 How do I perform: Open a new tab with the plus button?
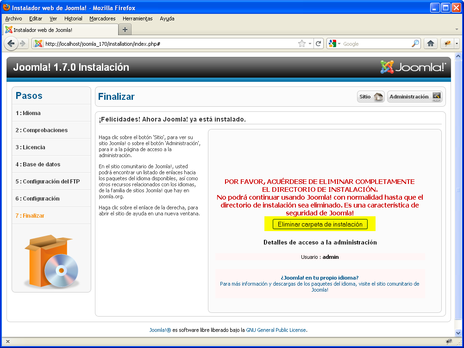point(125,30)
